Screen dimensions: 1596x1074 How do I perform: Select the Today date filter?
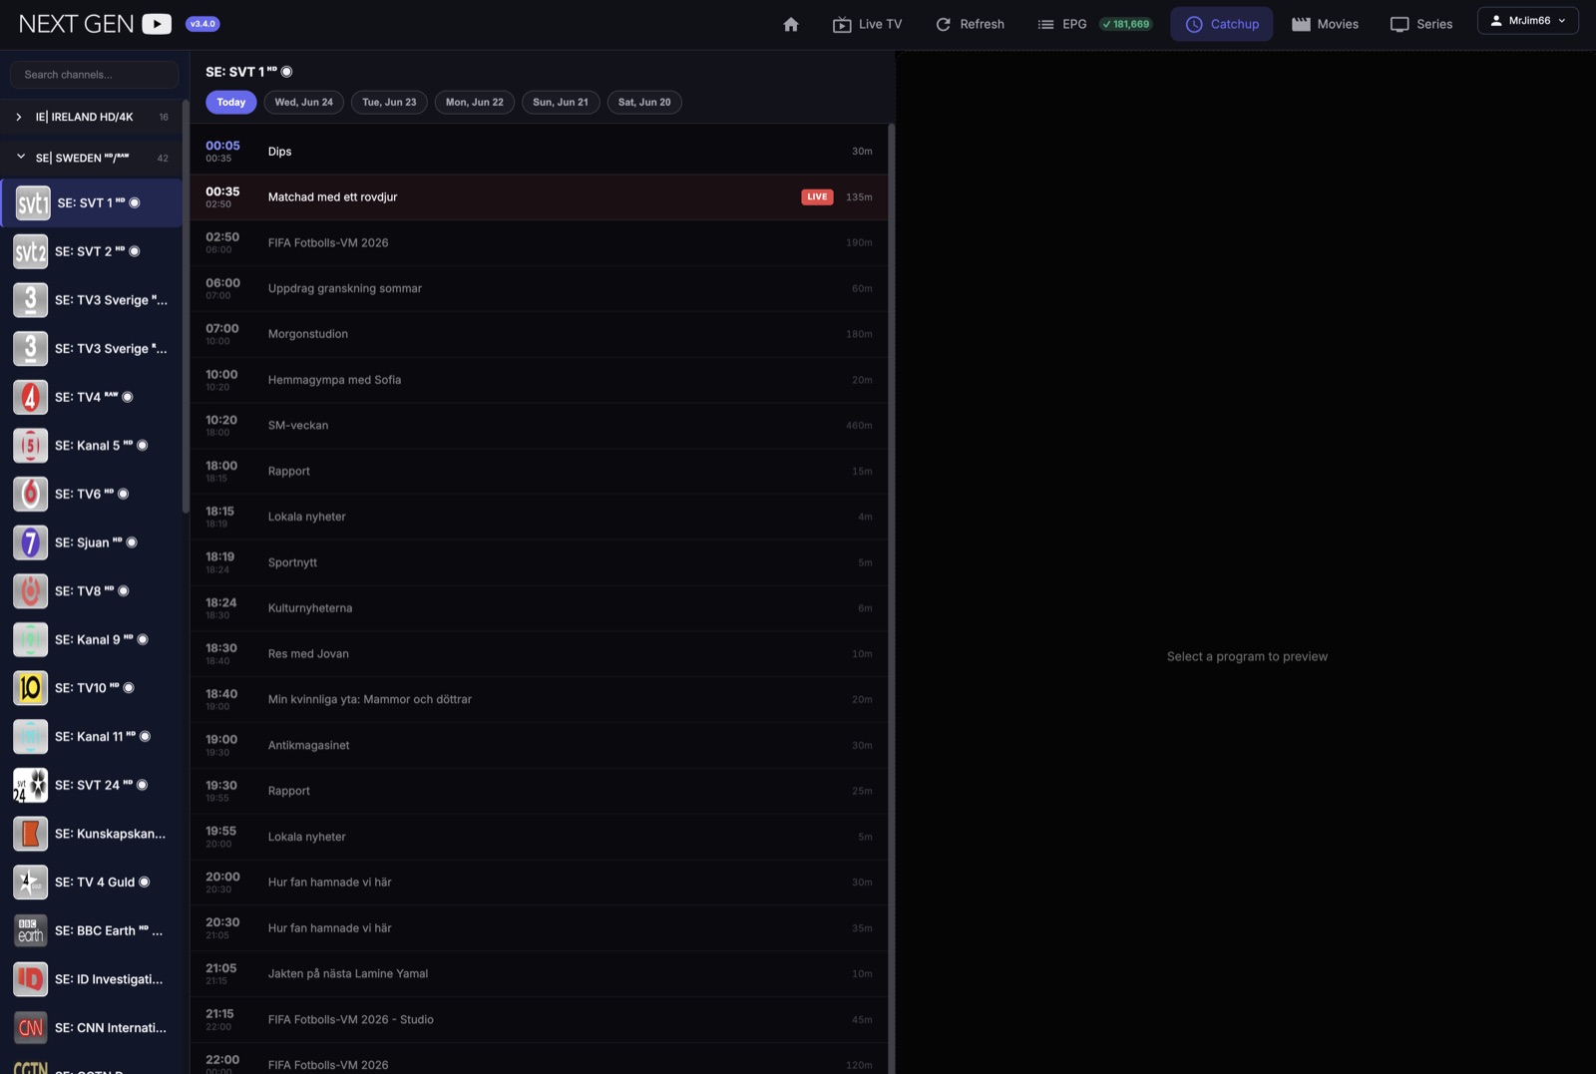(231, 102)
